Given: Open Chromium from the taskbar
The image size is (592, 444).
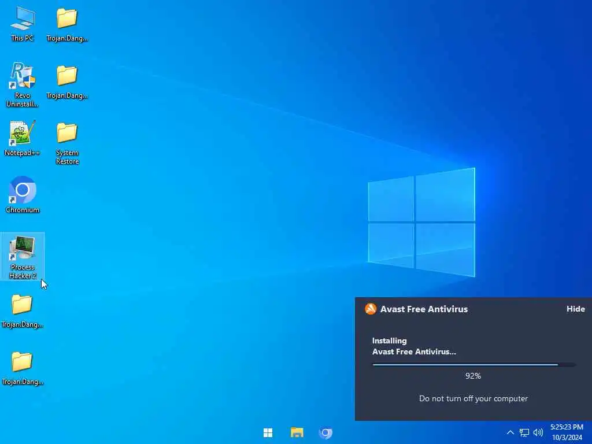Looking at the screenshot, I should click(325, 432).
